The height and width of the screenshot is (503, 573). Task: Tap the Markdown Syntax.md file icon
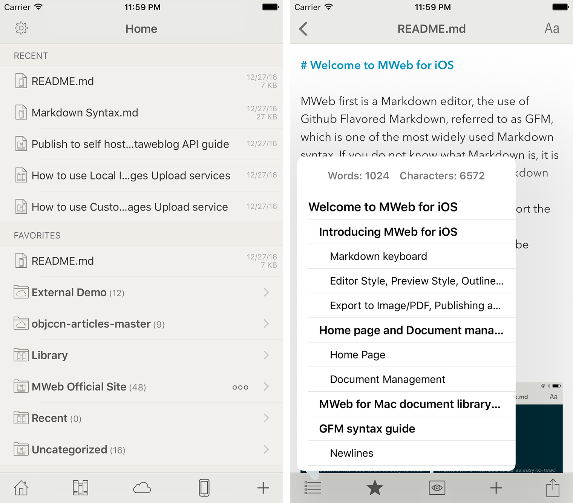coord(21,112)
